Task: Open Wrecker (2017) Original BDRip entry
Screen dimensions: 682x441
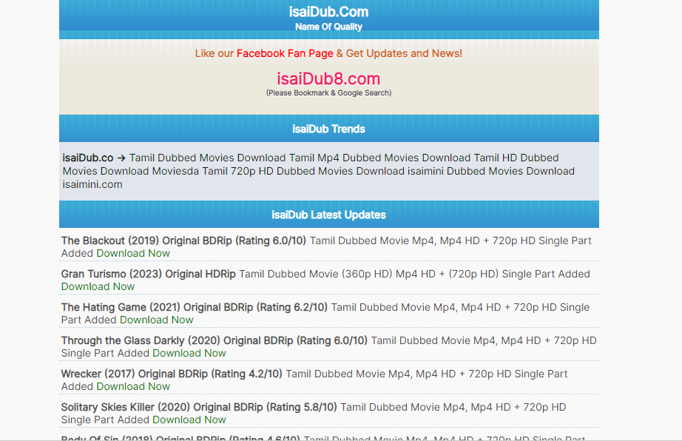Action: pyautogui.click(x=172, y=374)
